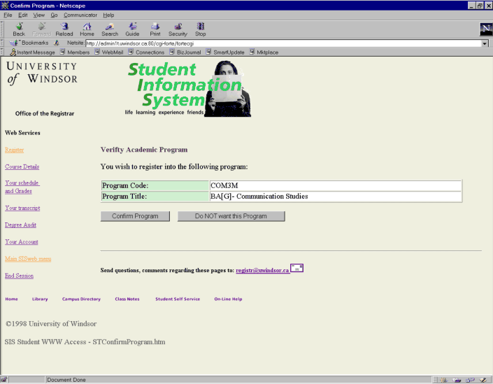Image resolution: width=493 pixels, height=384 pixels.
Task: Expand the Bookmarks dropdown
Action: [x=30, y=43]
